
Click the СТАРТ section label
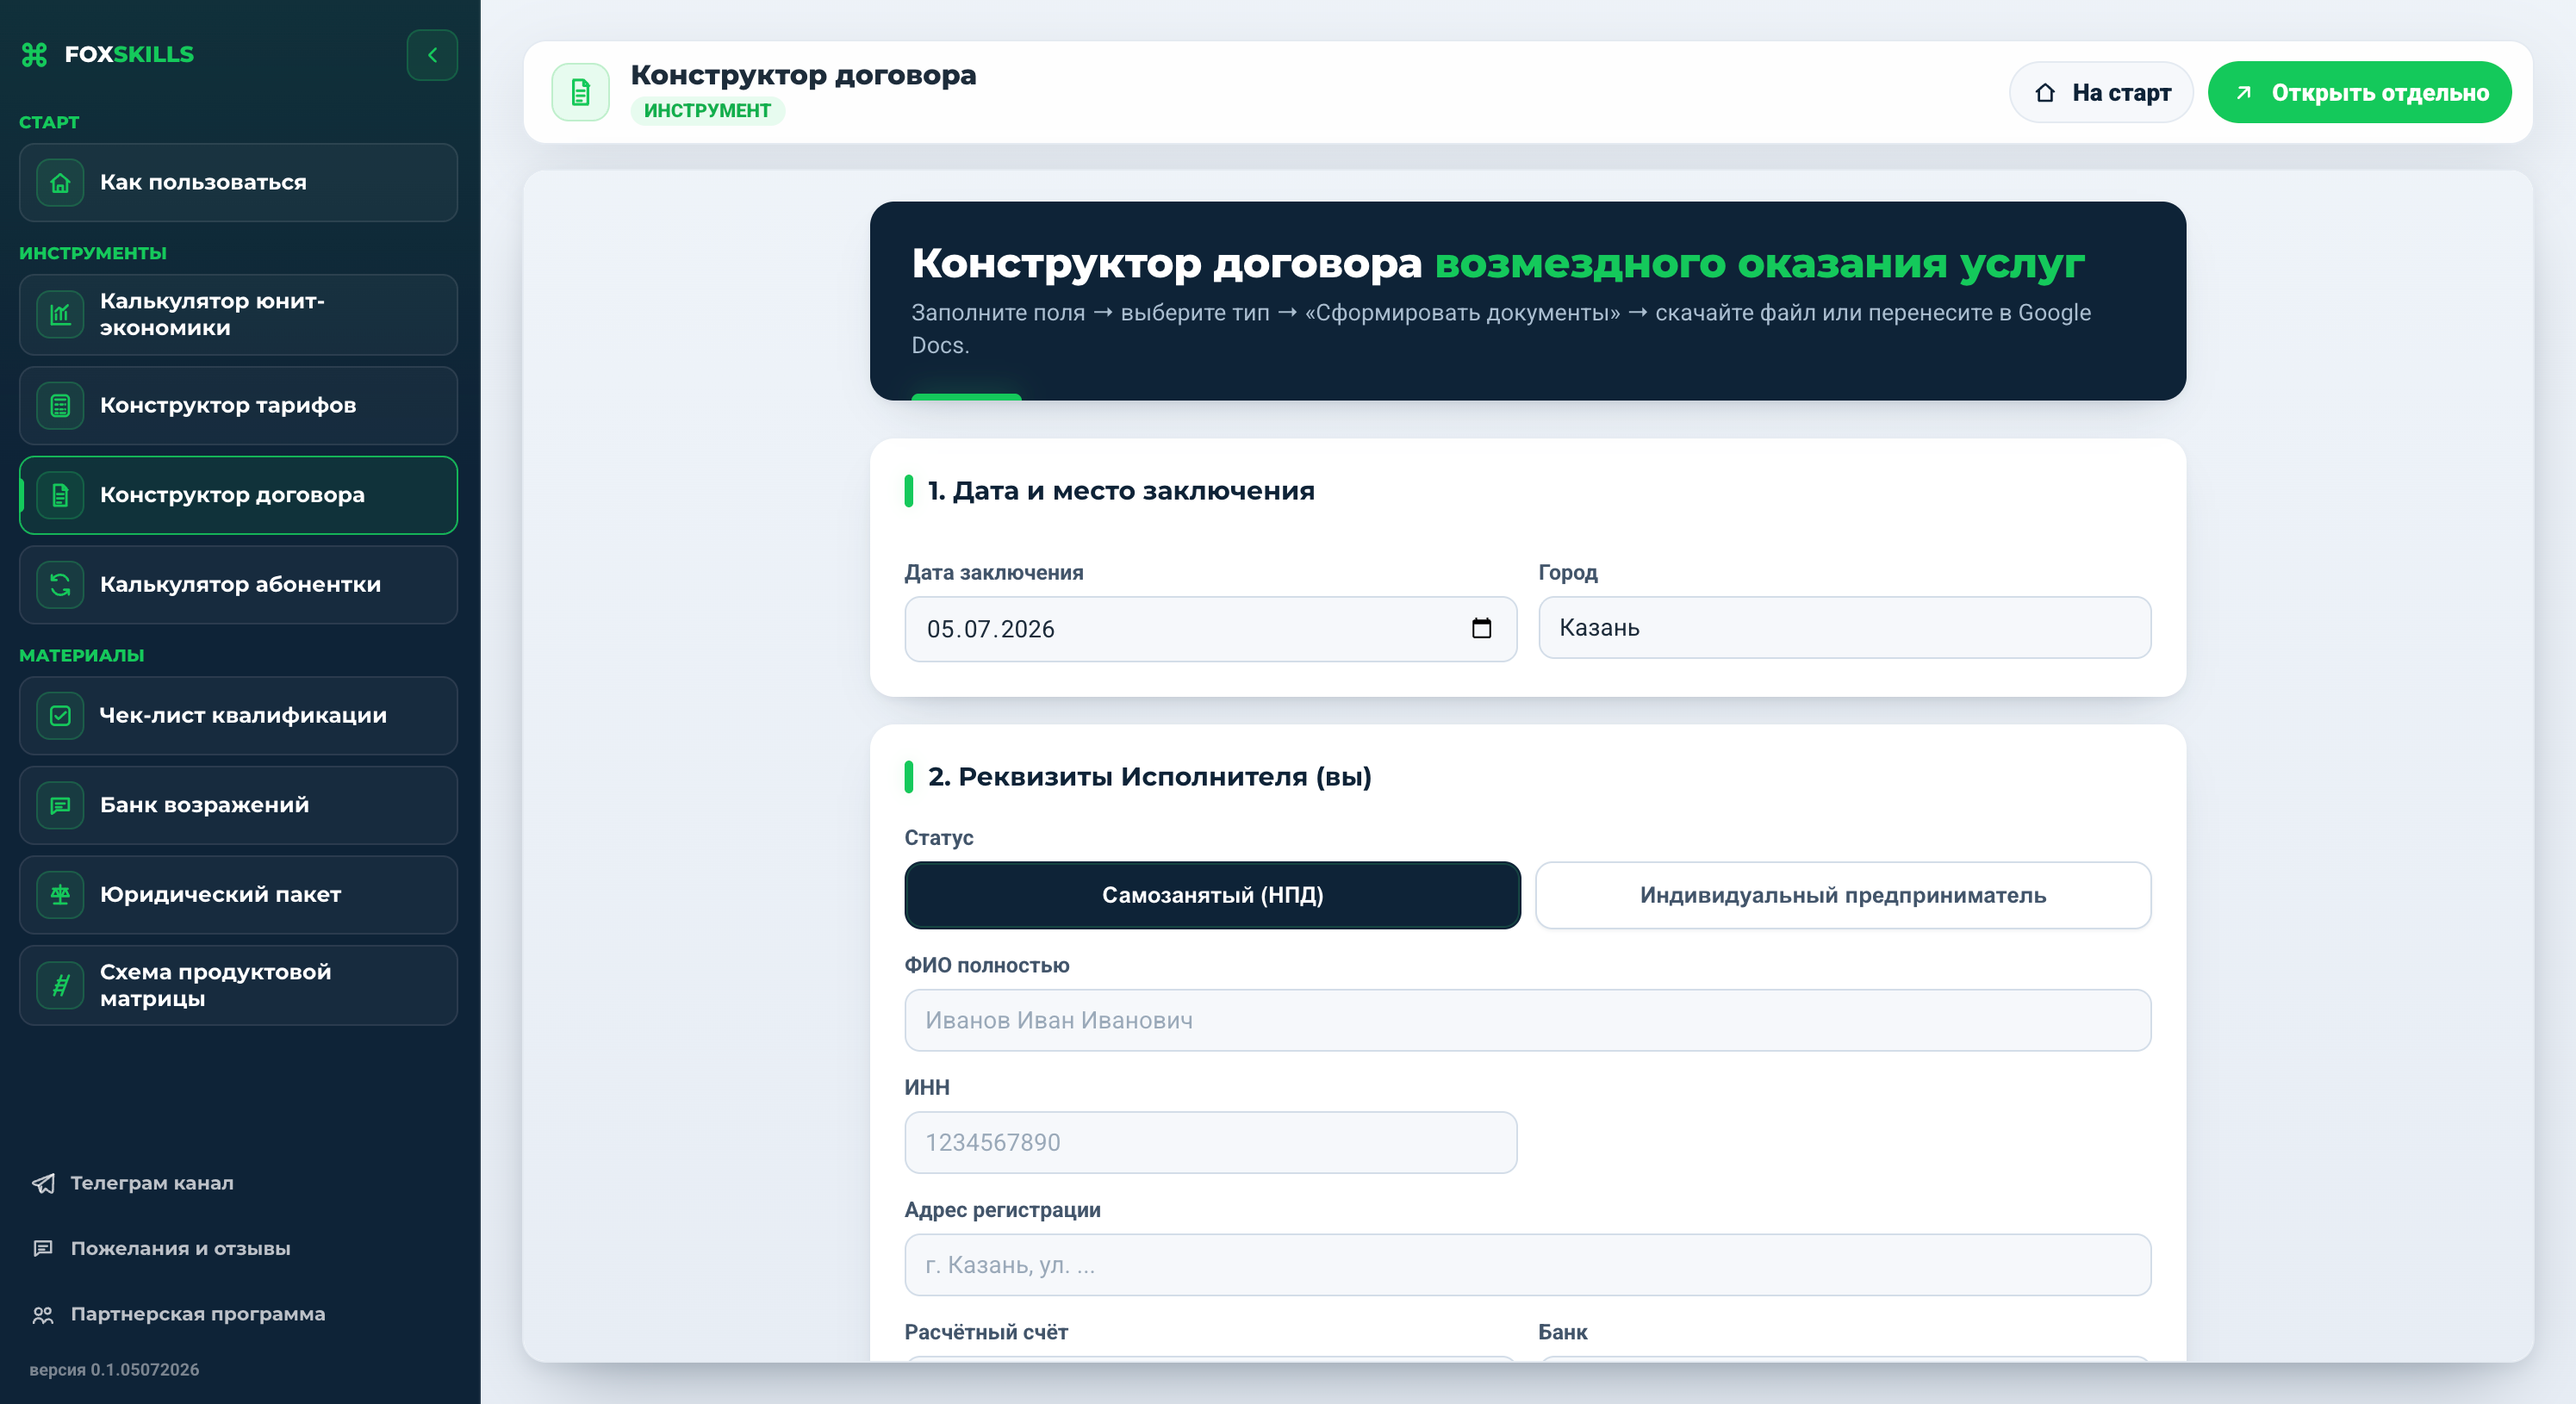[x=49, y=122]
